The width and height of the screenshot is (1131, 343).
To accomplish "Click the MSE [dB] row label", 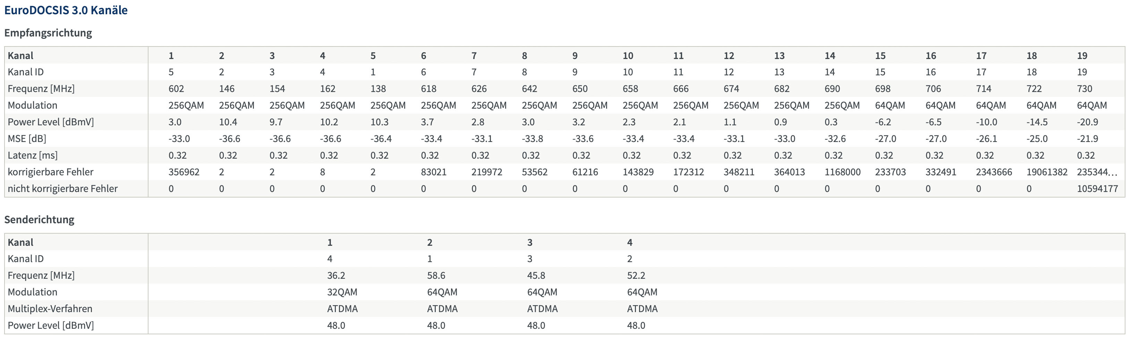I will tap(27, 139).
